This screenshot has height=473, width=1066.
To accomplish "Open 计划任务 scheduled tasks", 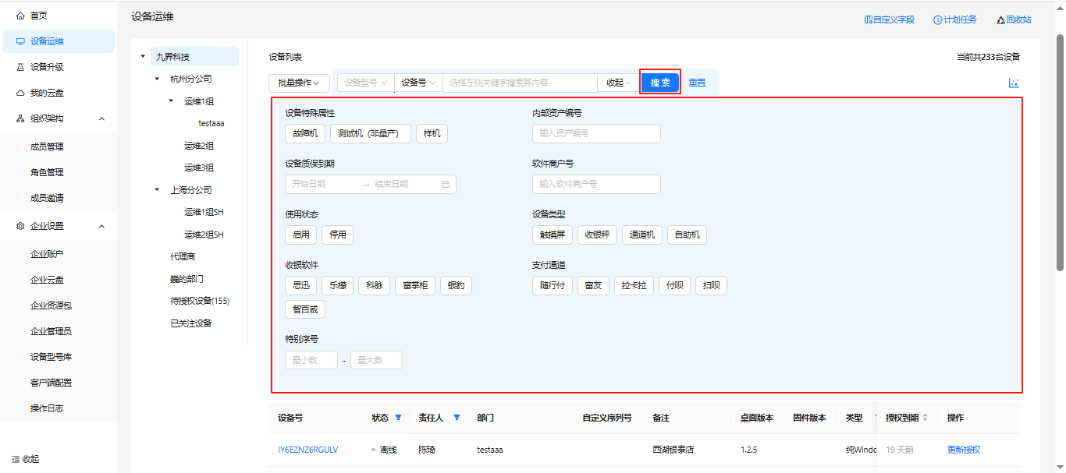I will click(x=954, y=19).
